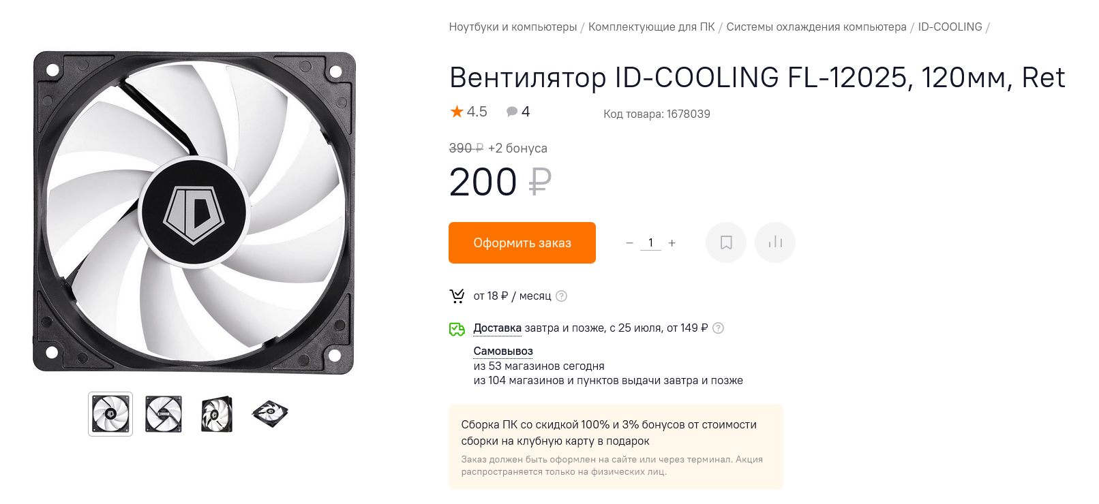The image size is (1099, 504).
Task: Go to "Ноутбуки и компьютеры" breadcrumb
Action: [x=513, y=27]
